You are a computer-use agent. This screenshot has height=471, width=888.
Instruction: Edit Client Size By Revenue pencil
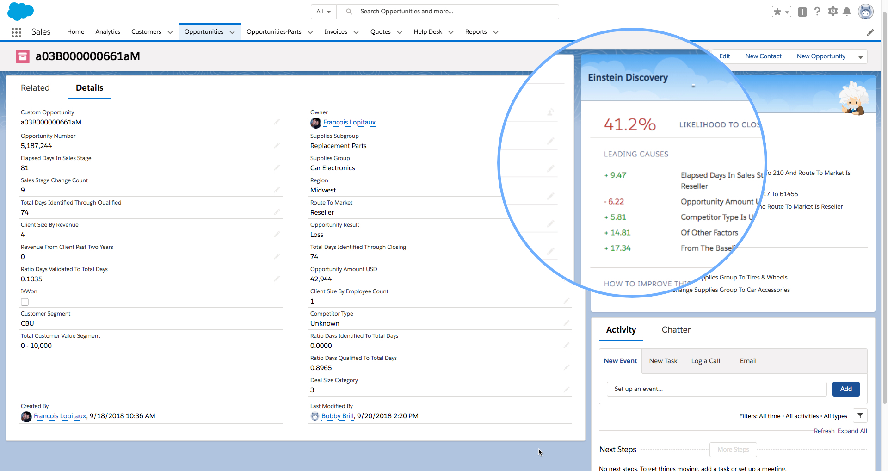pos(277,234)
